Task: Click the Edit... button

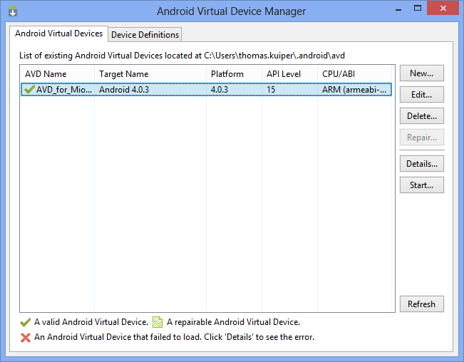Action: point(422,94)
